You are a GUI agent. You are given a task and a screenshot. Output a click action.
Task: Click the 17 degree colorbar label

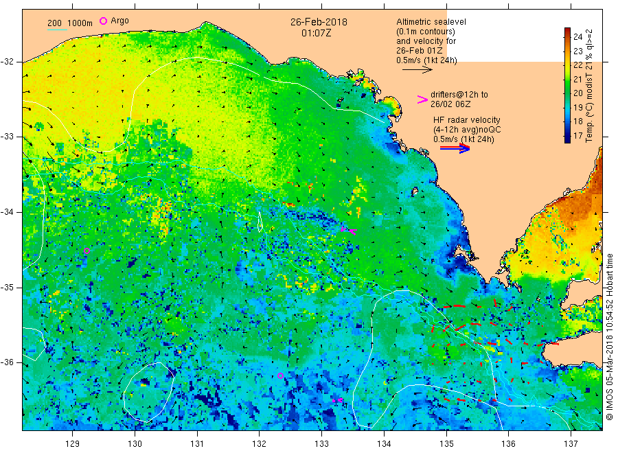(x=577, y=135)
